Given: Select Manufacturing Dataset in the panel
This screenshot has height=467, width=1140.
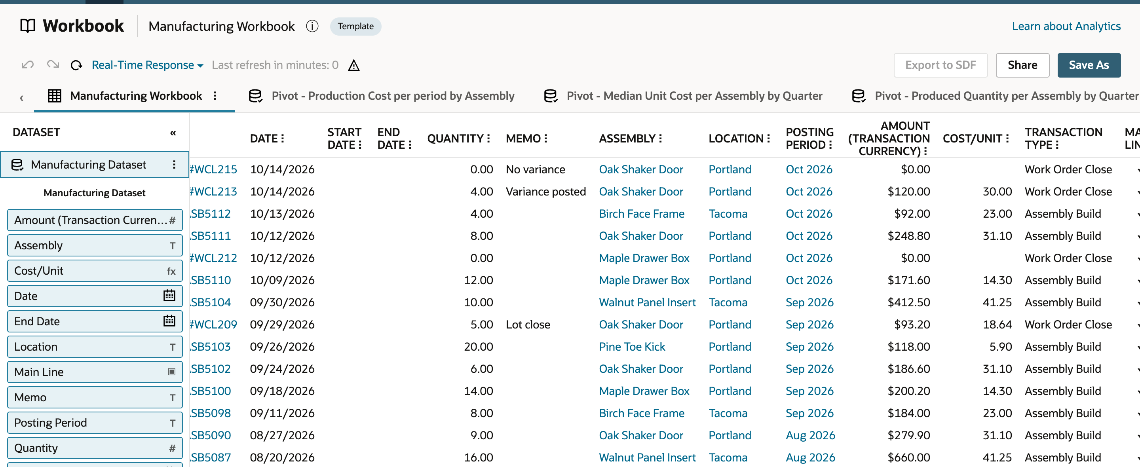Looking at the screenshot, I should 95,165.
